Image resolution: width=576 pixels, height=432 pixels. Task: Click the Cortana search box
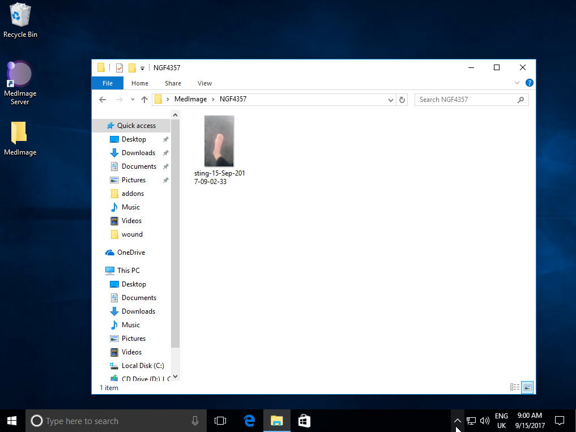[116, 421]
